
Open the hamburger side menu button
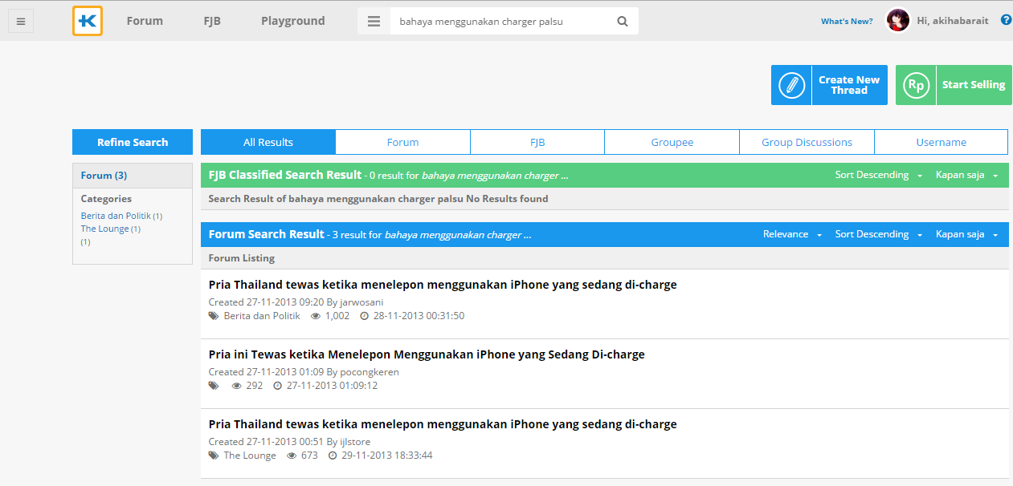pos(21,22)
